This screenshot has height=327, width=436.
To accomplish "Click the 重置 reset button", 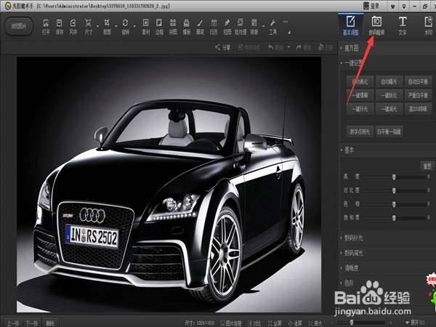I will click(427, 166).
